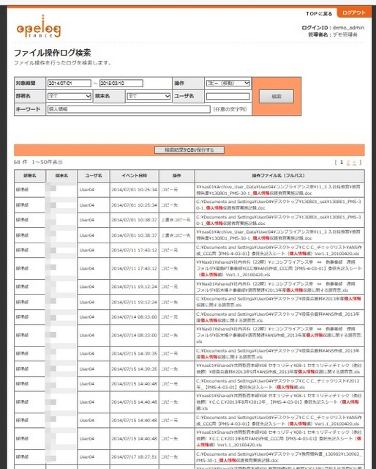The width and height of the screenshot is (376, 469).
Task: Go back via TOPに戻る link
Action: coord(319,14)
